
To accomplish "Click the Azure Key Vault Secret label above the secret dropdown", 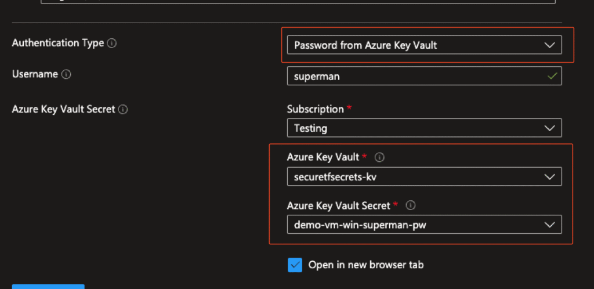I will point(339,205).
